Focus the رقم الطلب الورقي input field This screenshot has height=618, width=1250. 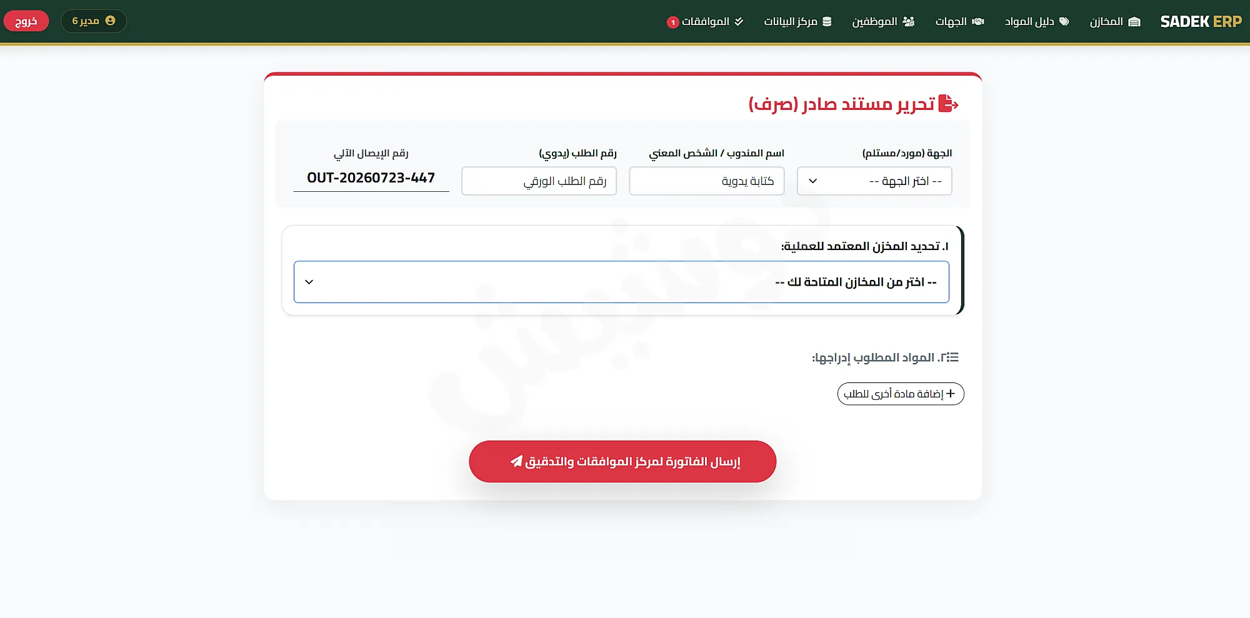[x=539, y=181]
